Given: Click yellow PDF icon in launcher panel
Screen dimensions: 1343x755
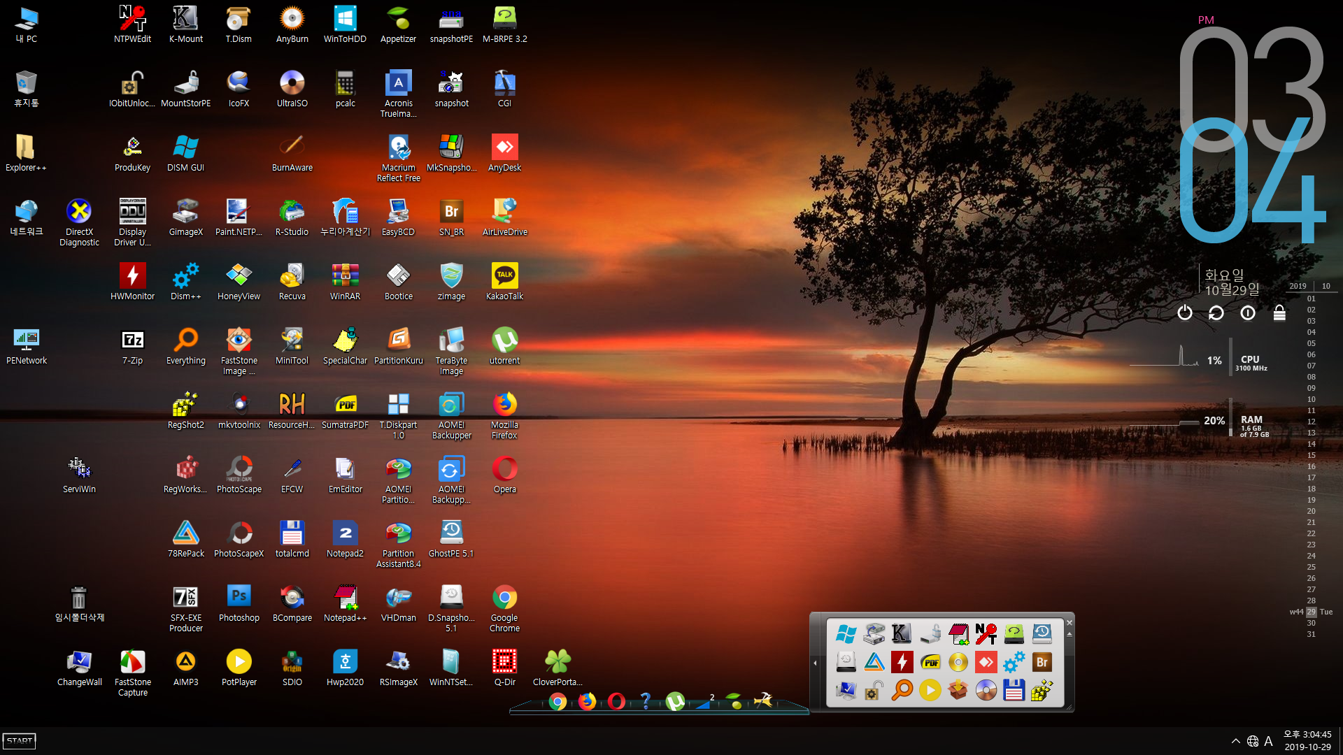Looking at the screenshot, I should (930, 662).
